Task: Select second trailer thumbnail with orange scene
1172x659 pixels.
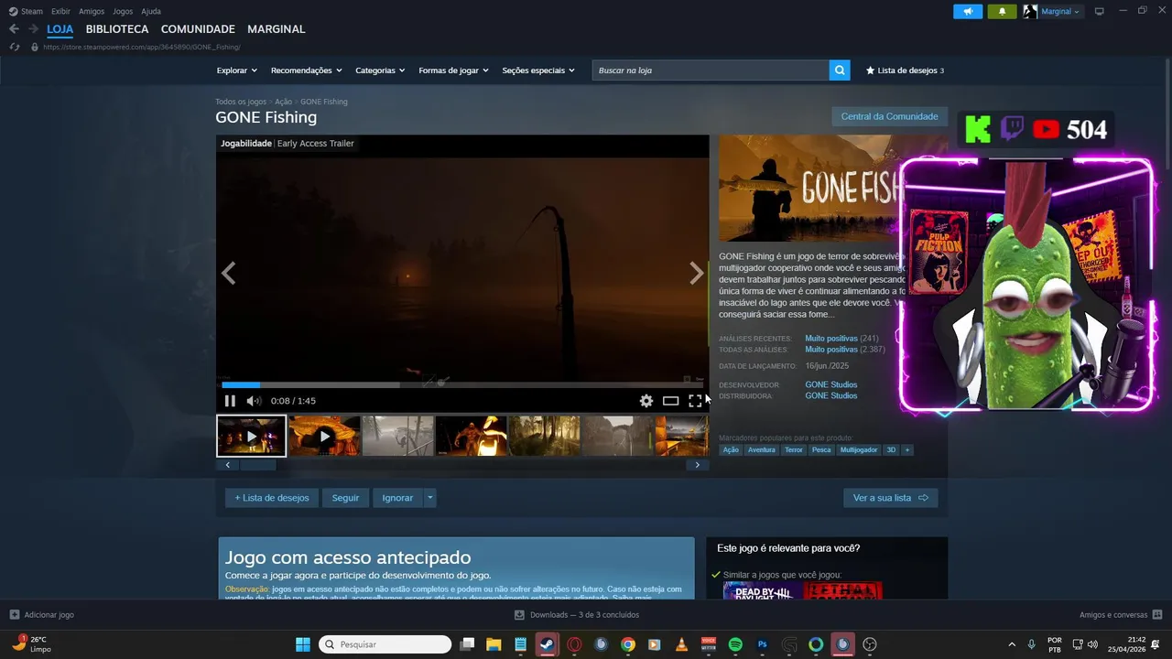Action: (x=324, y=436)
